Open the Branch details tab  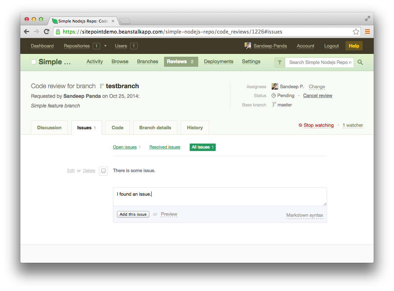155,127
